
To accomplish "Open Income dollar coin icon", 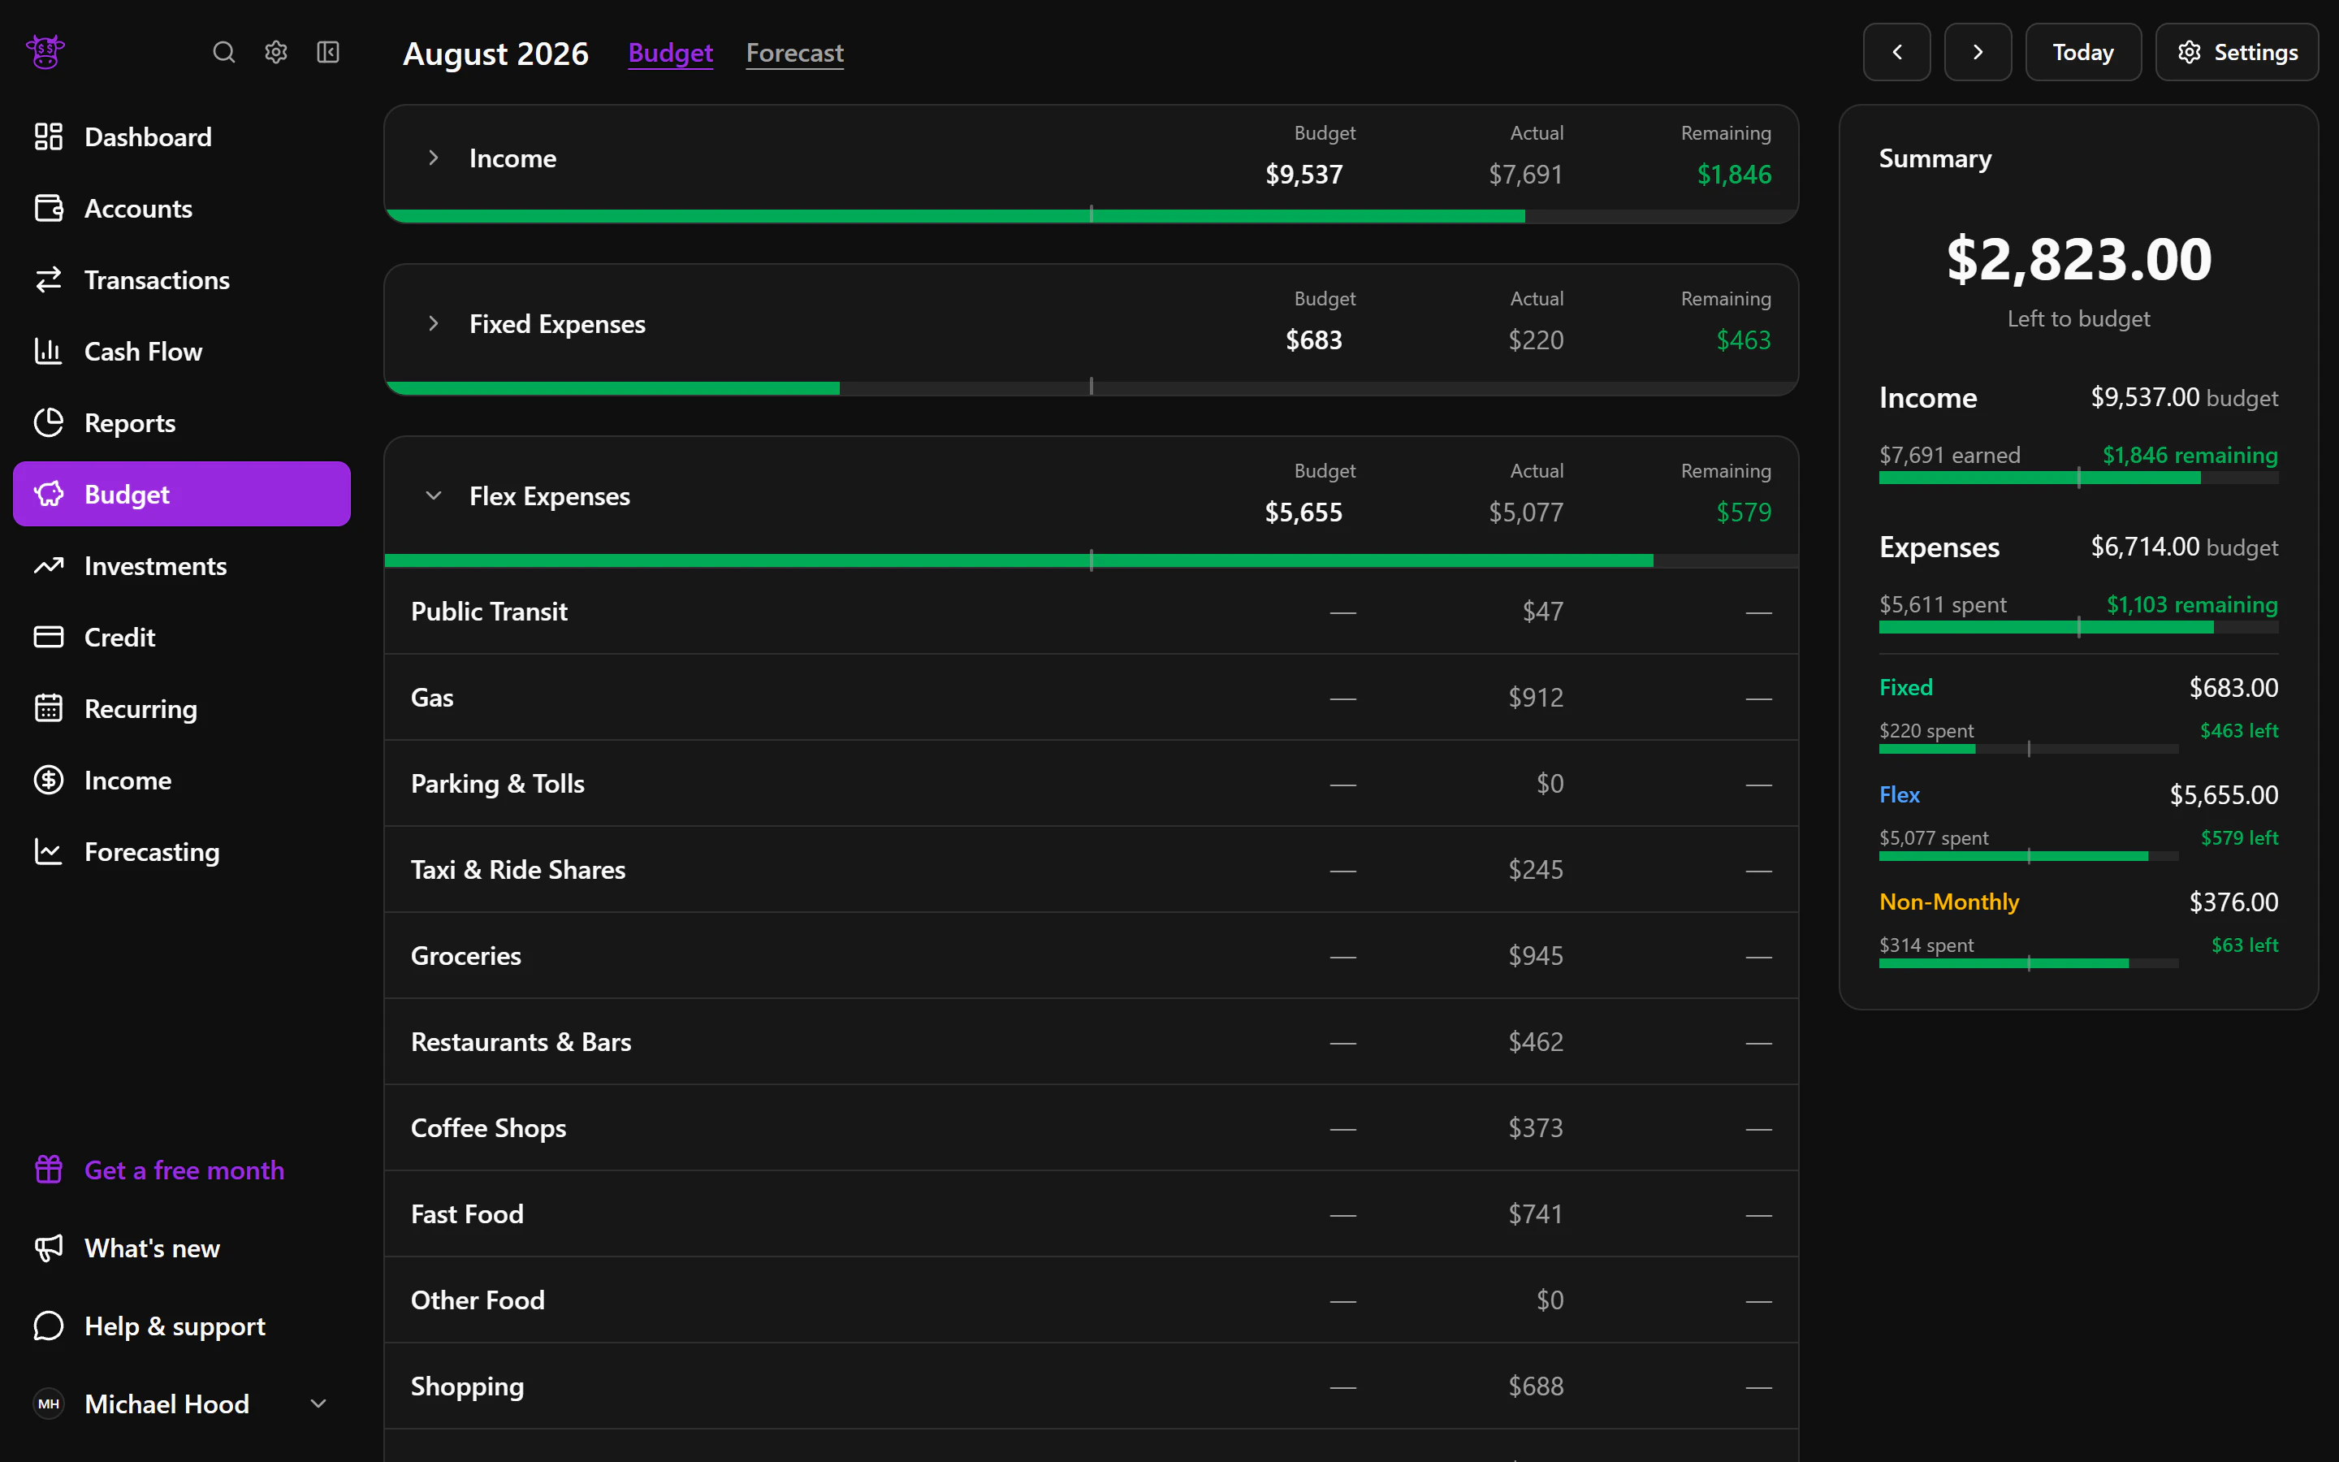I will tap(49, 781).
